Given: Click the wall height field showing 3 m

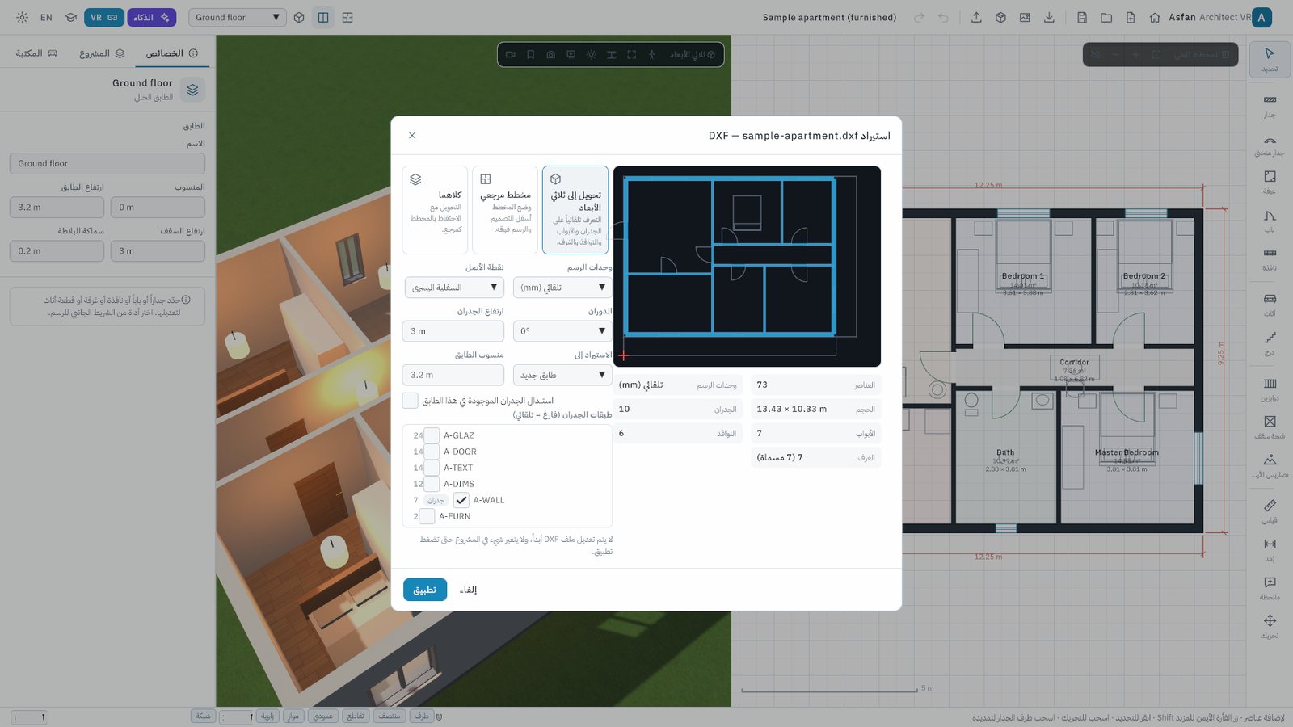Looking at the screenshot, I should pos(453,331).
